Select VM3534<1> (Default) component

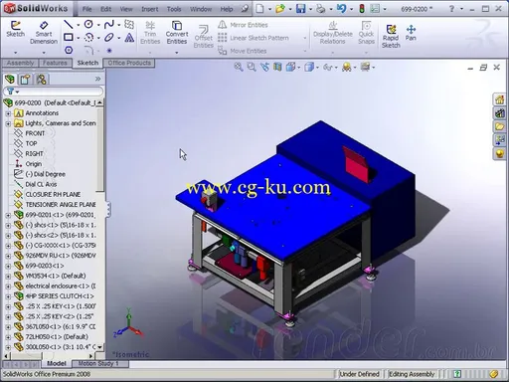[56, 276]
